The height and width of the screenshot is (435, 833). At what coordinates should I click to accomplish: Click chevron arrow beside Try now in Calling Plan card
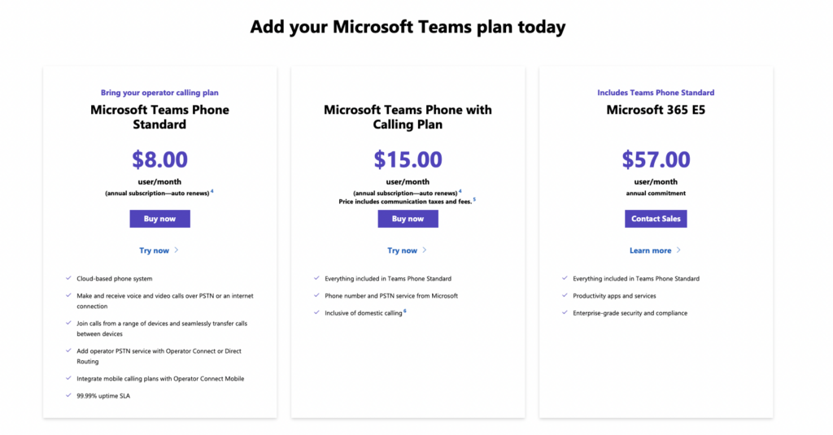[x=425, y=250]
